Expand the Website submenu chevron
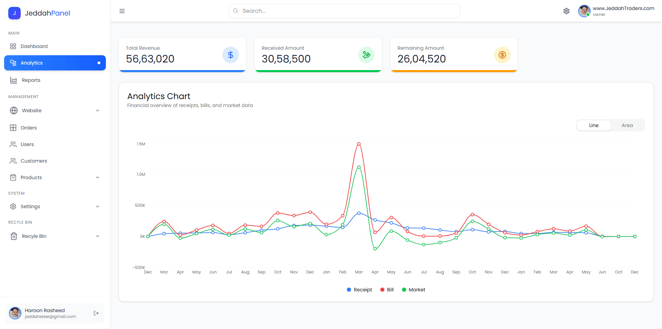 point(98,110)
